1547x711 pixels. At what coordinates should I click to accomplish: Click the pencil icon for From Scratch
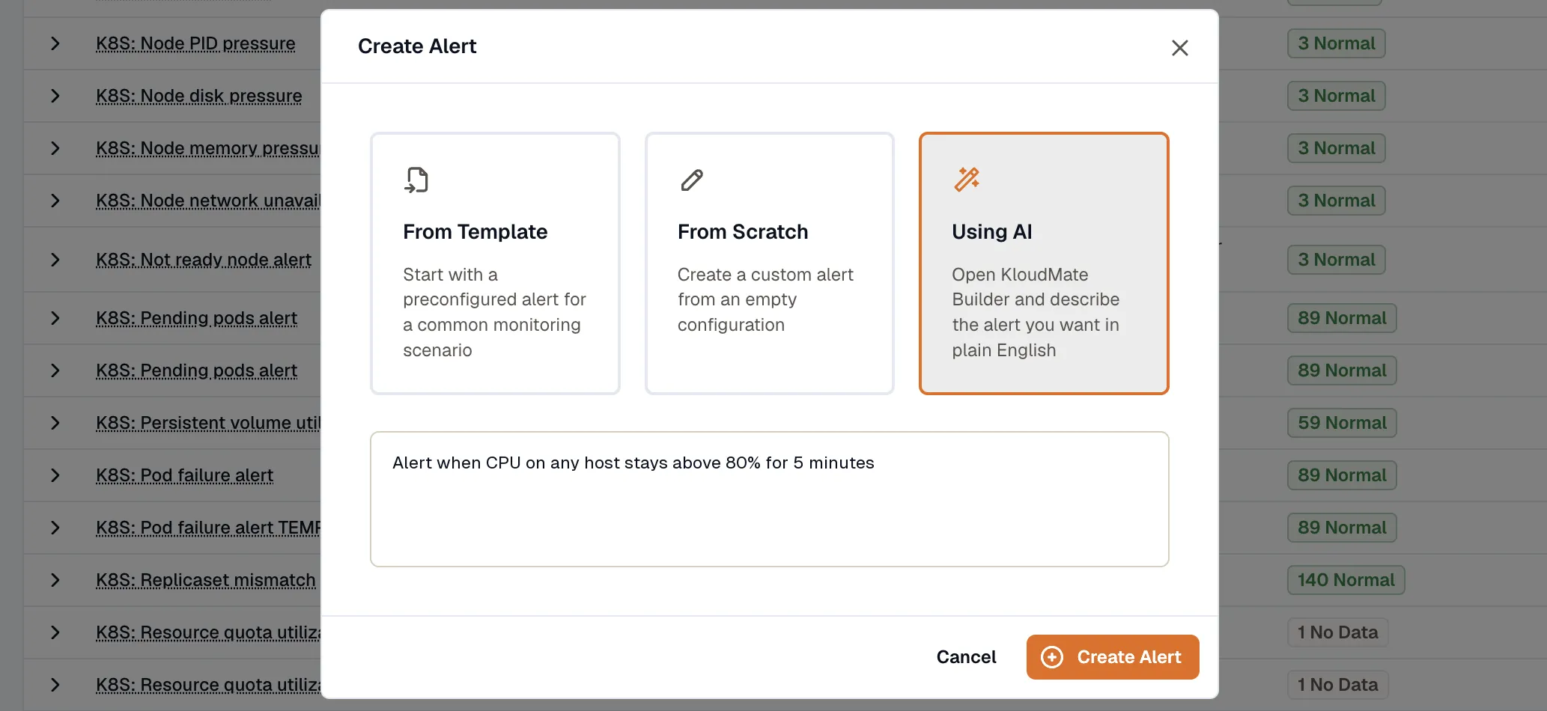692,180
